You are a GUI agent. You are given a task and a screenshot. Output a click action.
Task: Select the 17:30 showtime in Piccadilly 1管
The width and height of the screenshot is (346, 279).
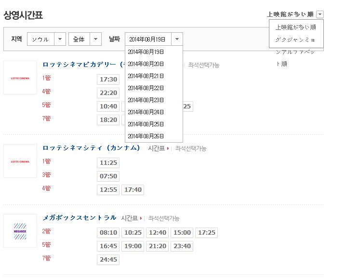(108, 80)
